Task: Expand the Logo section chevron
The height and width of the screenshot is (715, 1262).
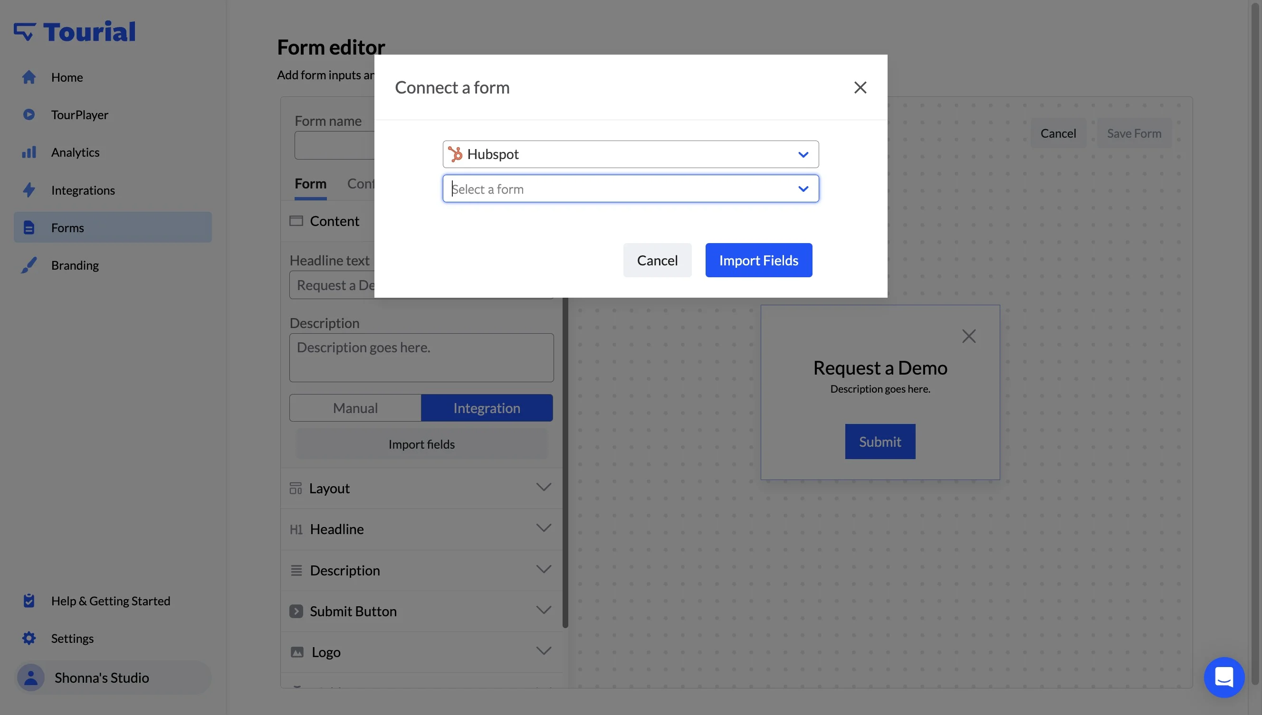Action: pyautogui.click(x=544, y=651)
